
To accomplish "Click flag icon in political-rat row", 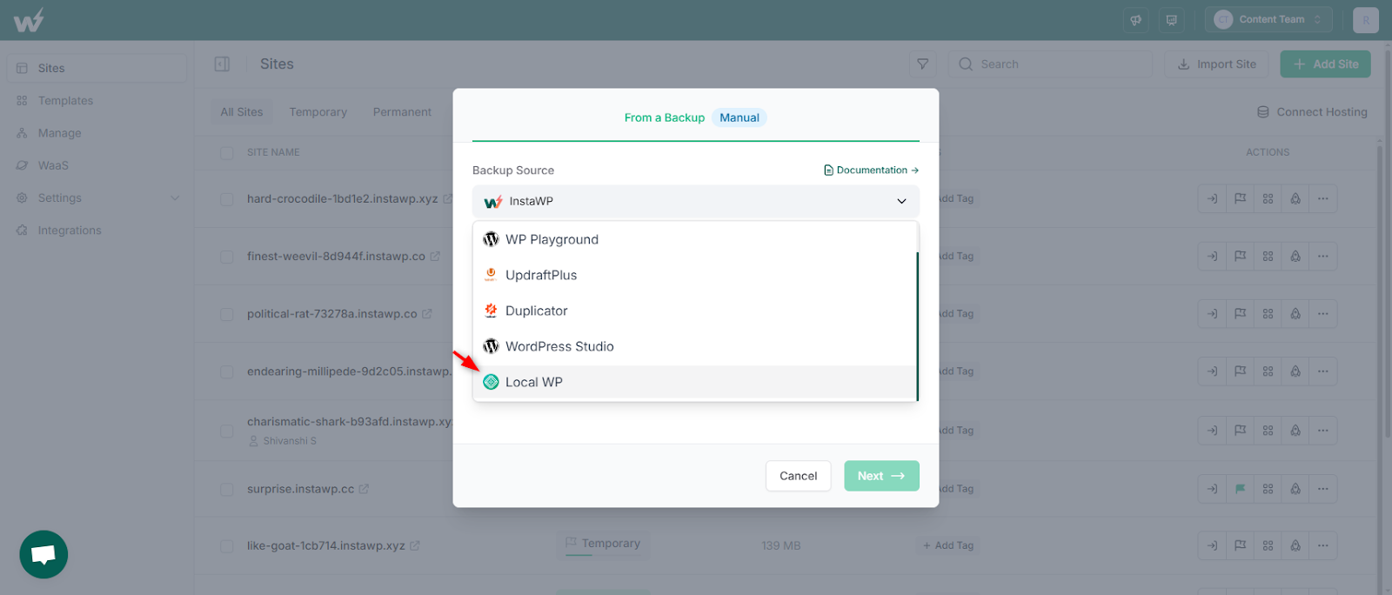I will click(1240, 313).
